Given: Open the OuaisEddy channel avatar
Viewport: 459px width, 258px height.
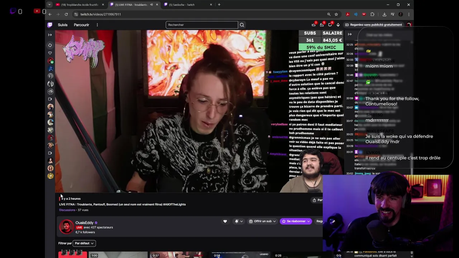Looking at the screenshot, I should click(x=66, y=227).
